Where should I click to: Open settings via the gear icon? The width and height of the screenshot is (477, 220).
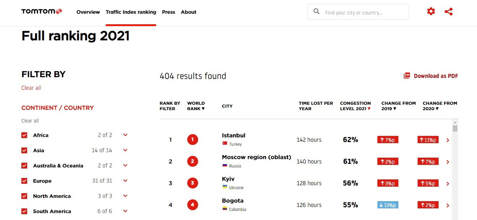pyautogui.click(x=431, y=12)
